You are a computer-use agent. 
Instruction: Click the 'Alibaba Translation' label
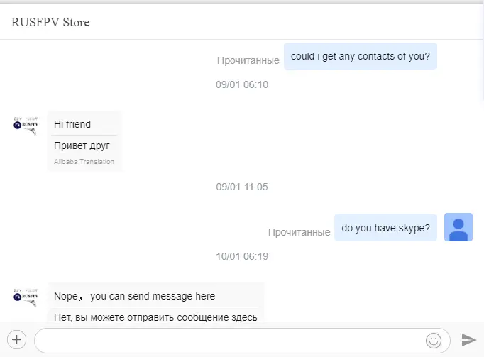click(84, 162)
